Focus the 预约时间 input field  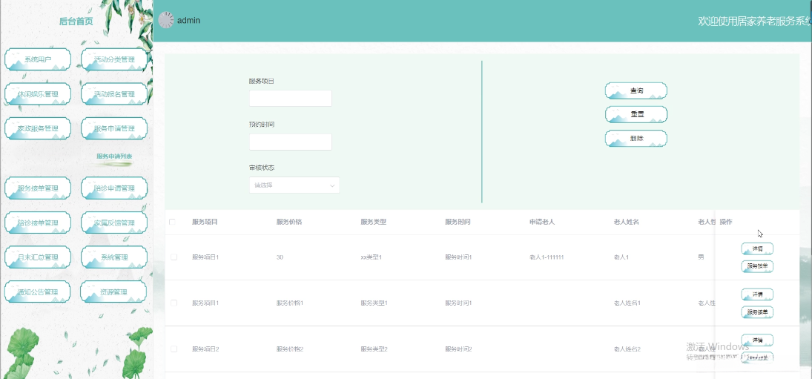(x=291, y=142)
